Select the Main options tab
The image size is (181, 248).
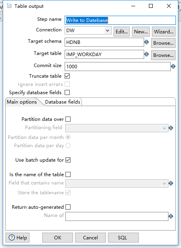point(22,102)
